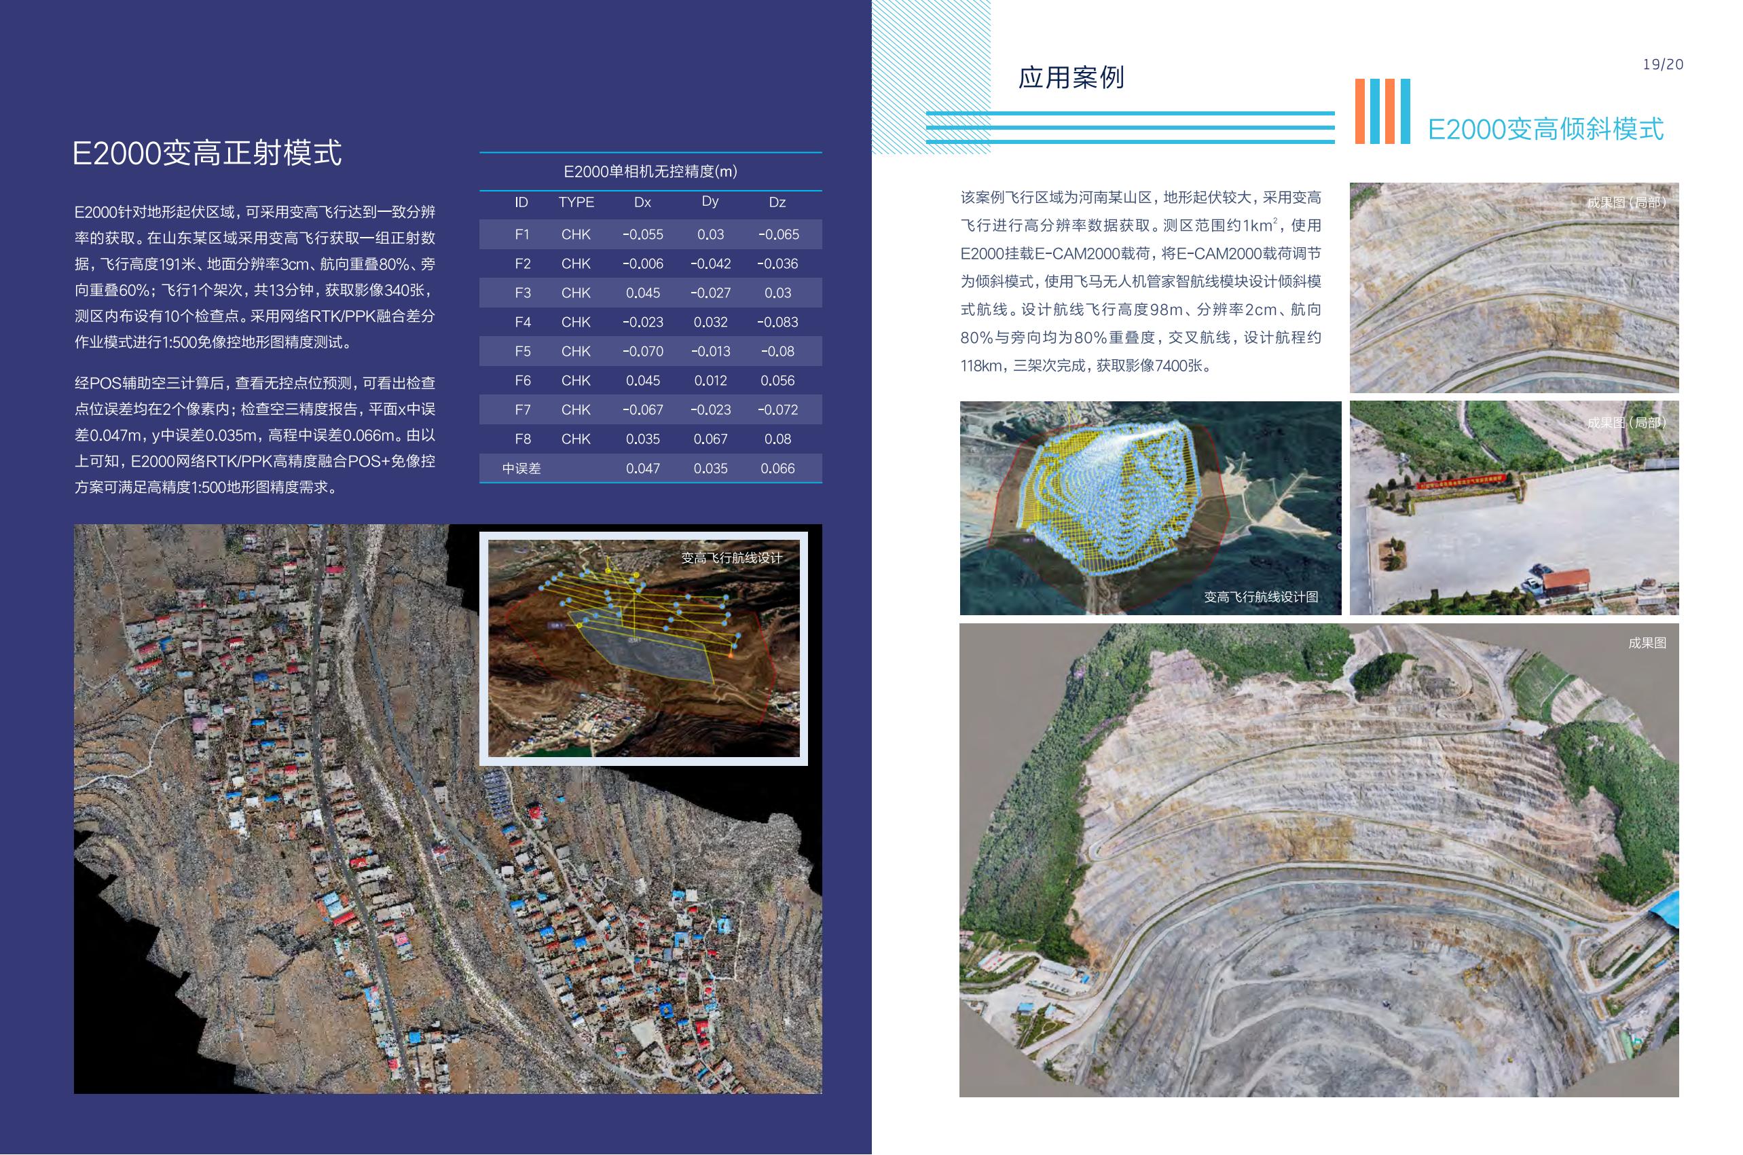Image resolution: width=1743 pixels, height=1155 pixels.
Task: Click the caption 变高飞行航线设计图
Action: click(x=1261, y=598)
